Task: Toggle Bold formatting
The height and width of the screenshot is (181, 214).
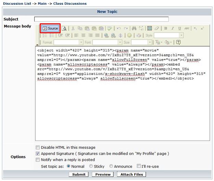Action: point(166,28)
